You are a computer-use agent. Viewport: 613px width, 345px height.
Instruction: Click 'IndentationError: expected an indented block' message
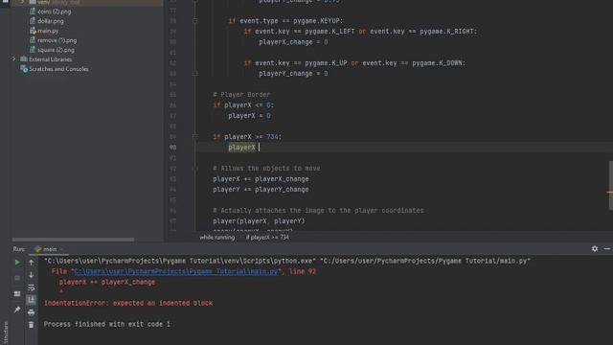pyautogui.click(x=128, y=303)
